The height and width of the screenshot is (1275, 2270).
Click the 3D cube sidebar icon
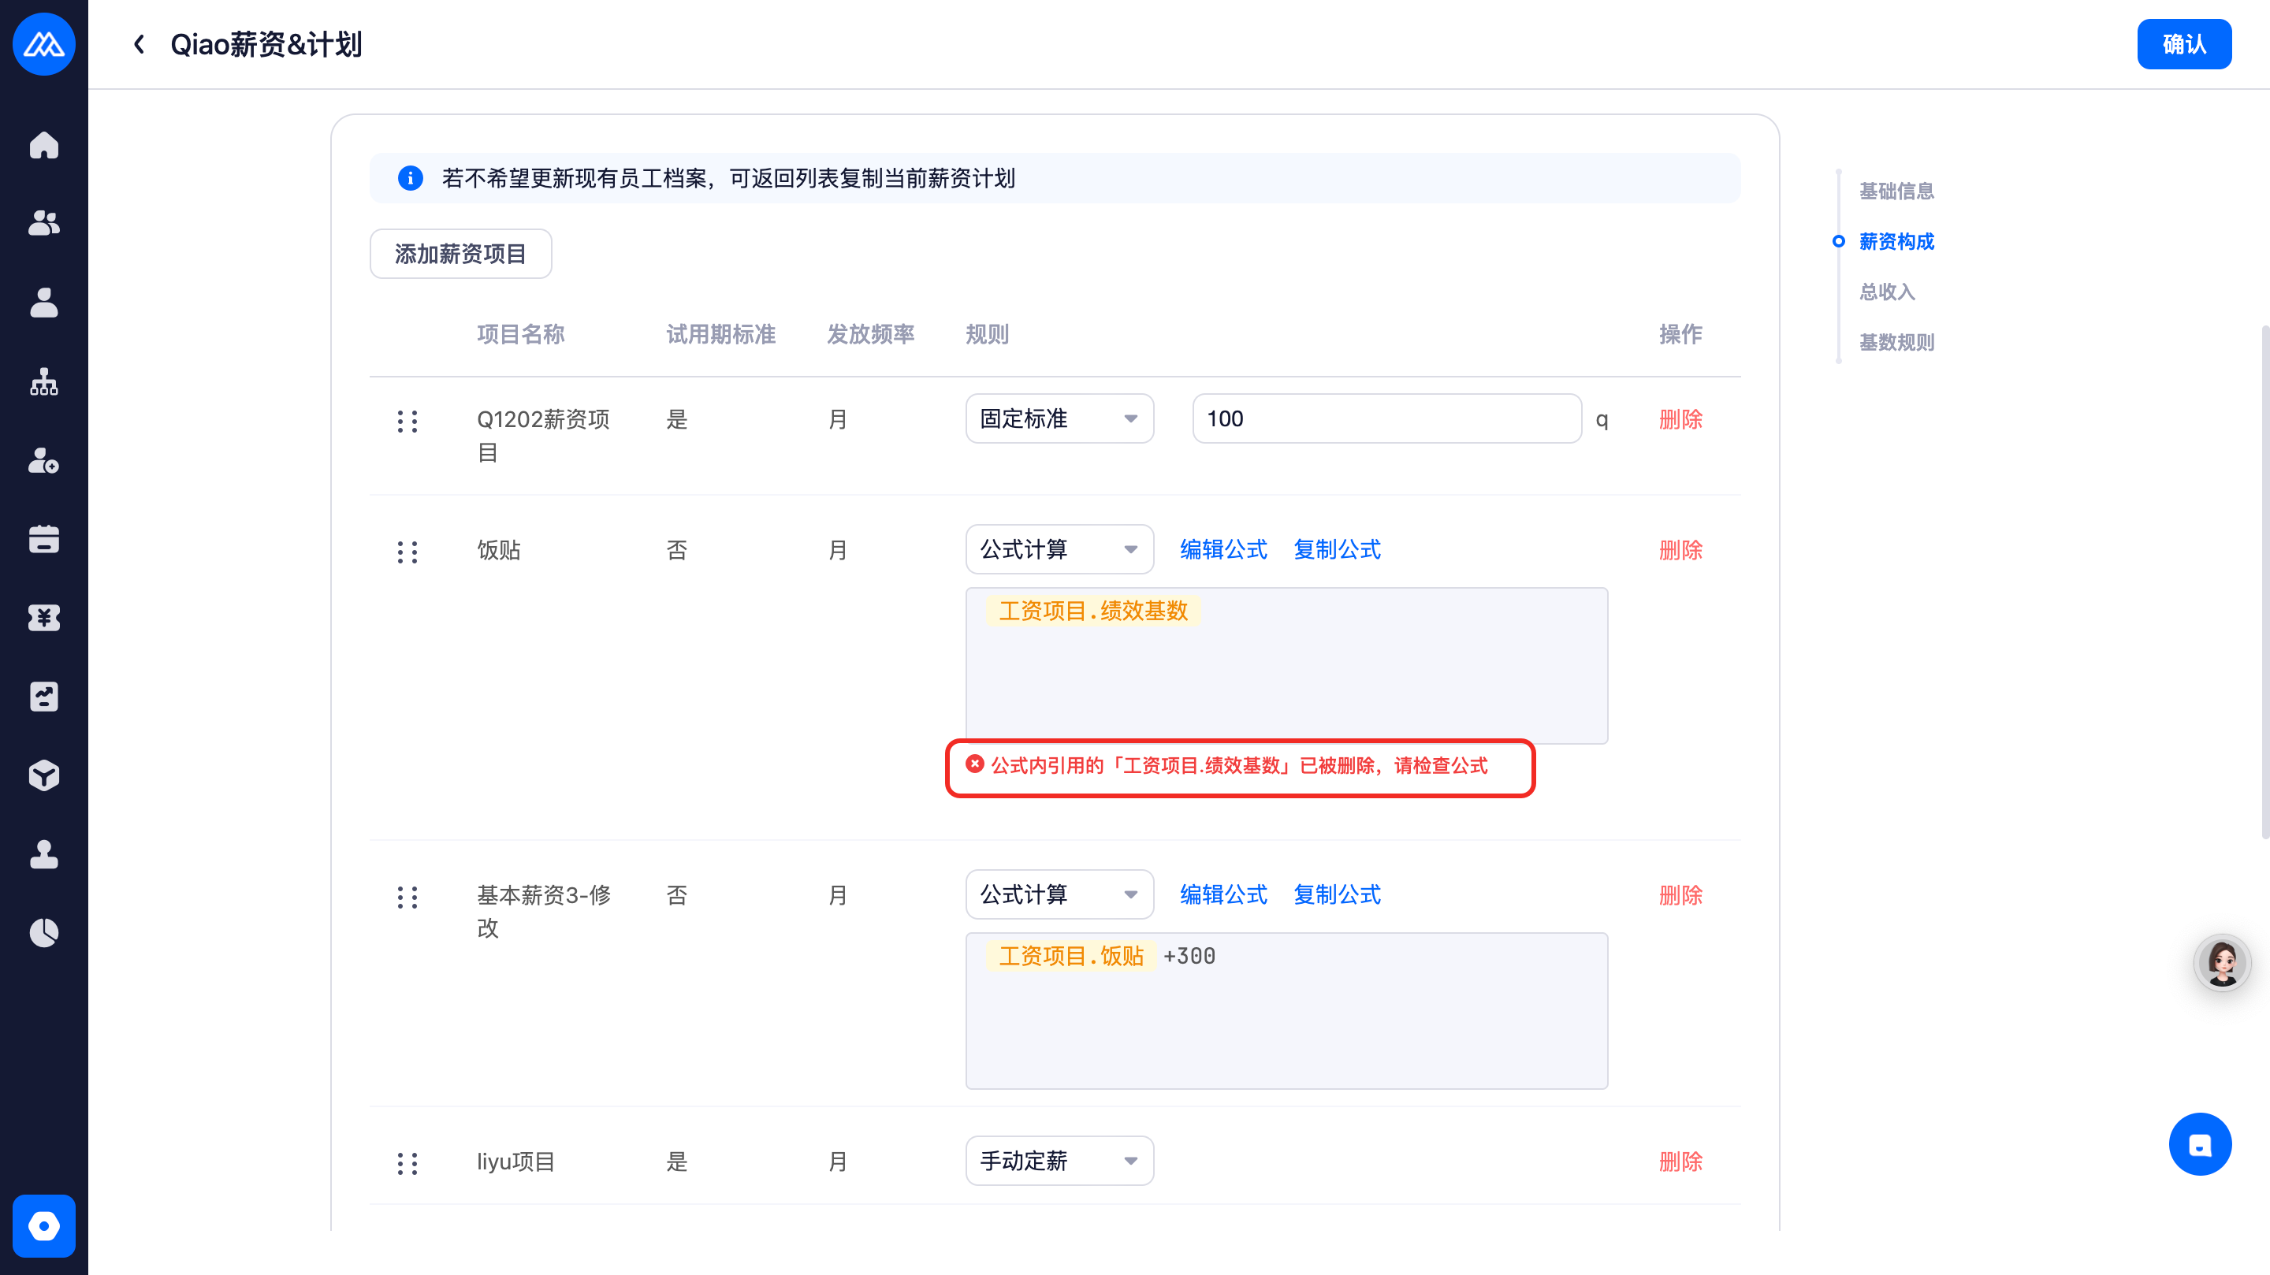point(44,775)
